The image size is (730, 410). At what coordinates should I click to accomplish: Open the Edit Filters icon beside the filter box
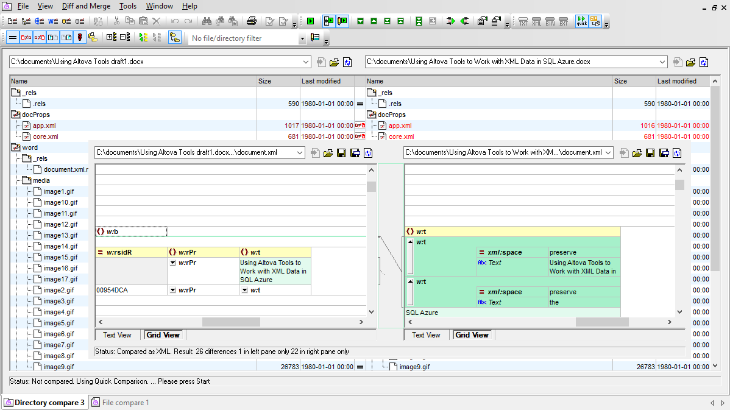315,38
